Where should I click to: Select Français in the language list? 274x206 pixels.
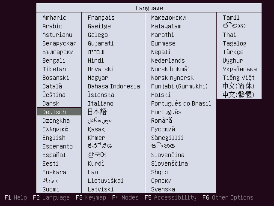(101, 18)
